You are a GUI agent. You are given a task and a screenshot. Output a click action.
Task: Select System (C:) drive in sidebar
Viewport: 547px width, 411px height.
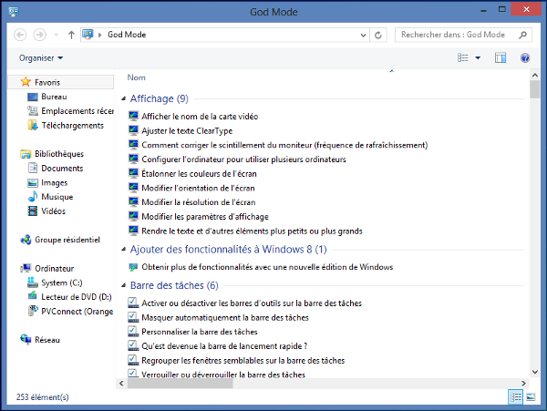tap(61, 283)
